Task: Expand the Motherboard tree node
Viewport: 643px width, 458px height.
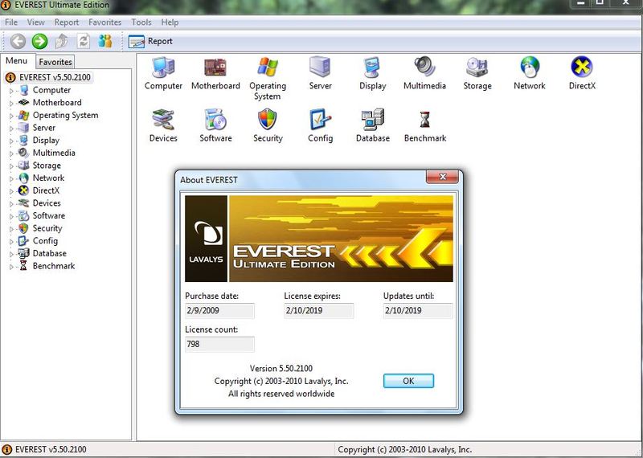Action: point(11,104)
